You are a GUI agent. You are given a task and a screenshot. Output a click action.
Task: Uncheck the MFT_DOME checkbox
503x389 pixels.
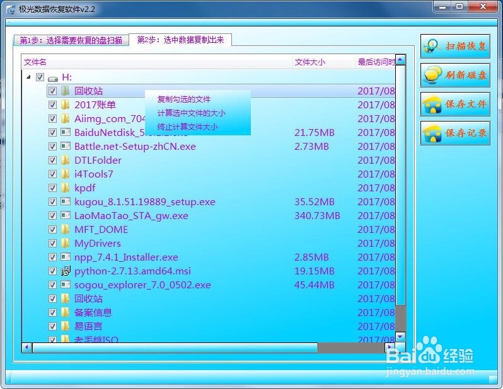point(52,229)
